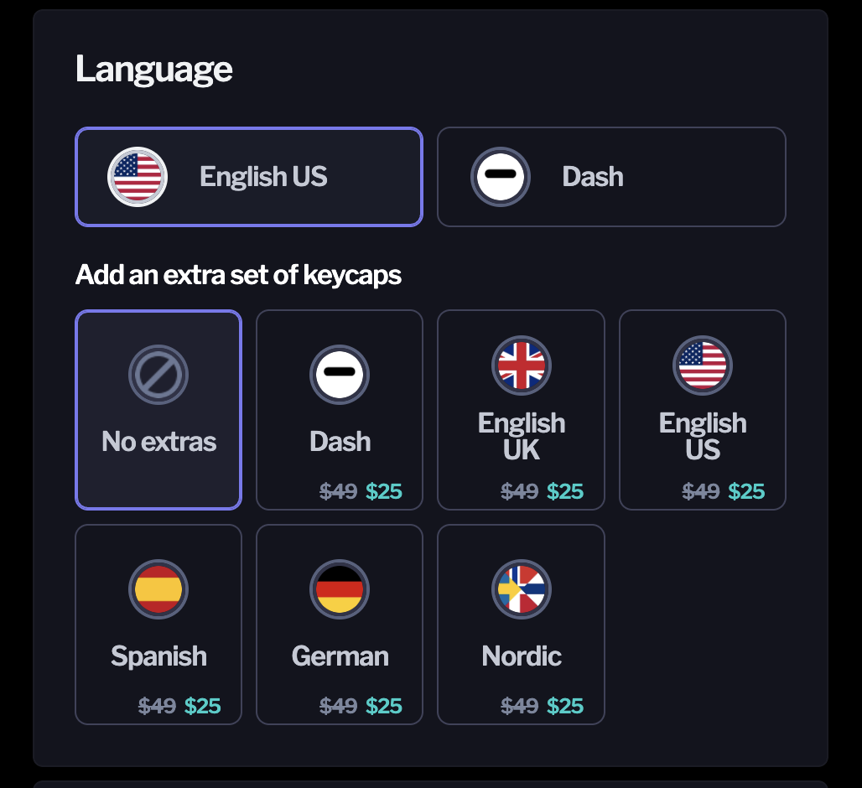Click the Nordic flags icon

point(522,589)
